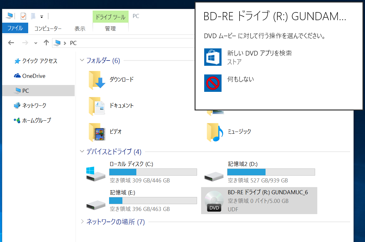Select the ビデオ folder icon
Viewport: 365px width, 242px height.
[x=97, y=132]
